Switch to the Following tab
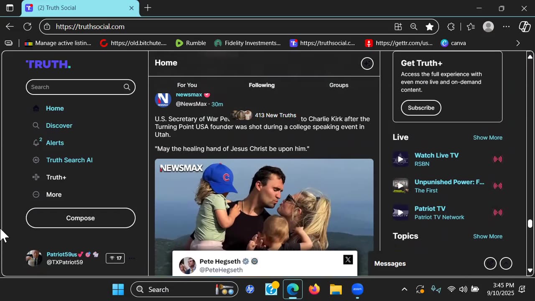535x301 pixels. 262,85
